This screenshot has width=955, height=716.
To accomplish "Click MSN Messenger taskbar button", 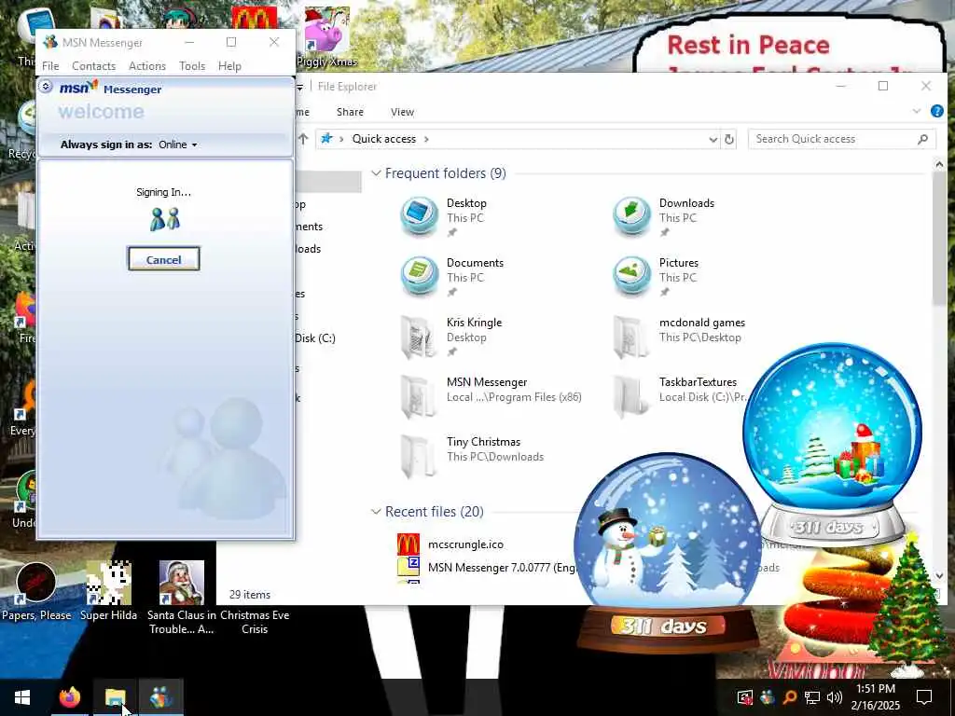I will (160, 697).
